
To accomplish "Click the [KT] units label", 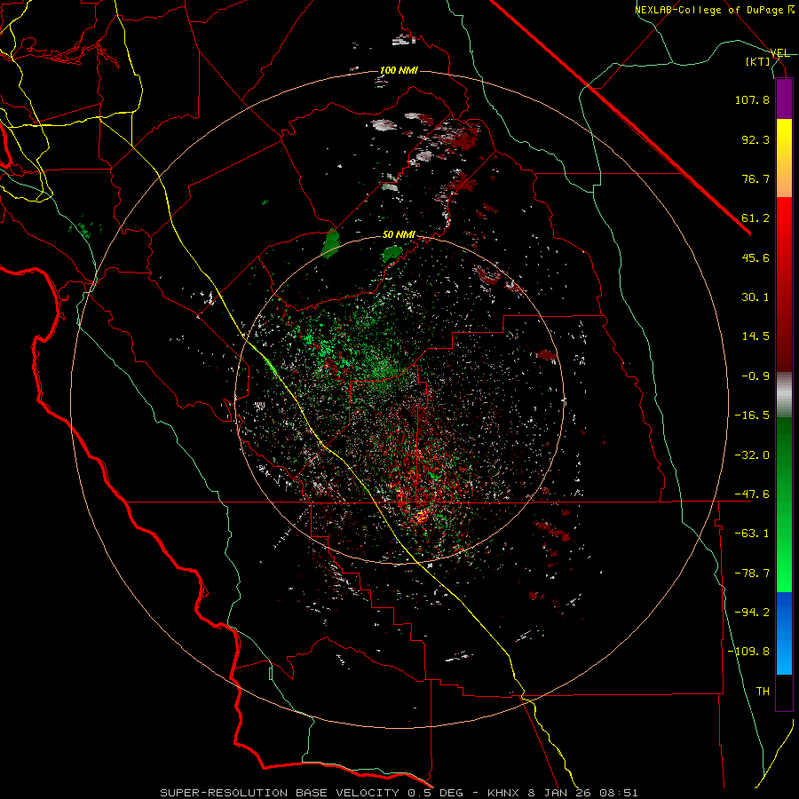I will tap(758, 61).
